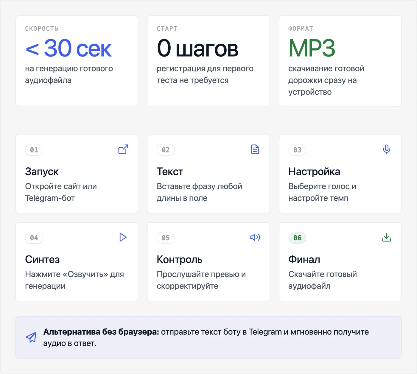Screen dimensions: 417x374
Task: Click the play icon on Синтез card
Action: pos(123,237)
